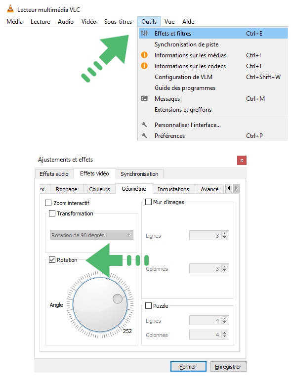Open the Outils menu
The width and height of the screenshot is (291, 381).
[149, 22]
